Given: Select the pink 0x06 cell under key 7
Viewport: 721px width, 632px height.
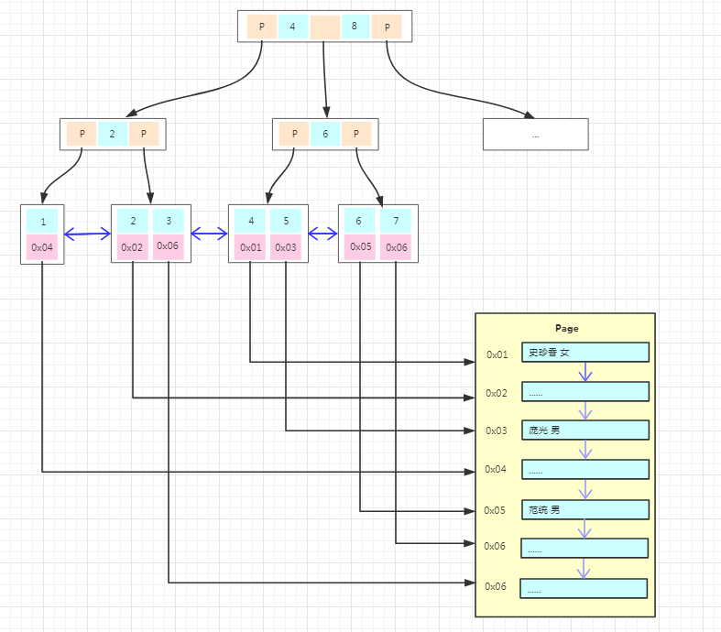Looking at the screenshot, I should click(x=396, y=247).
